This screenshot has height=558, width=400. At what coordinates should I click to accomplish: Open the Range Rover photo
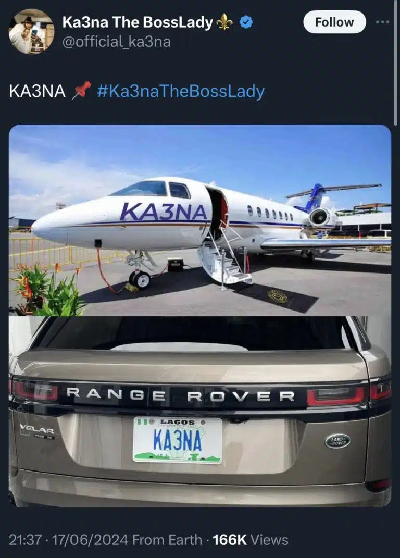pyautogui.click(x=200, y=412)
